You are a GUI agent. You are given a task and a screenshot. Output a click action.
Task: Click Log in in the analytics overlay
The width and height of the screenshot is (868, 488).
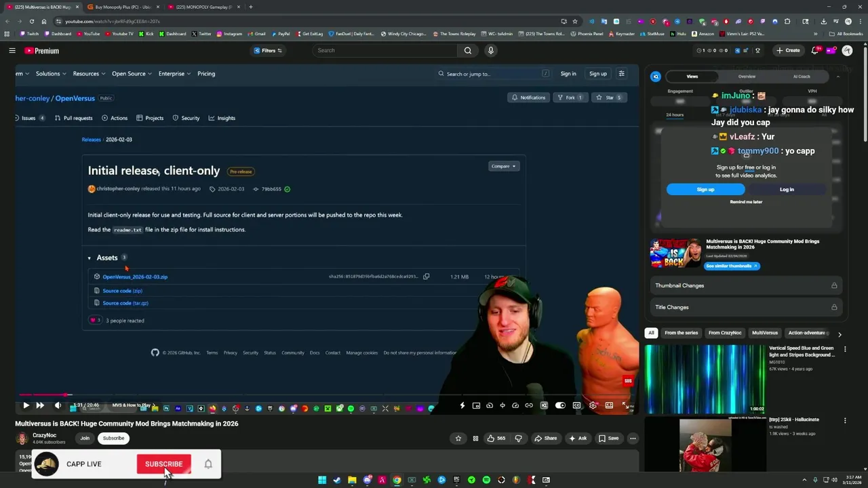pyautogui.click(x=787, y=190)
